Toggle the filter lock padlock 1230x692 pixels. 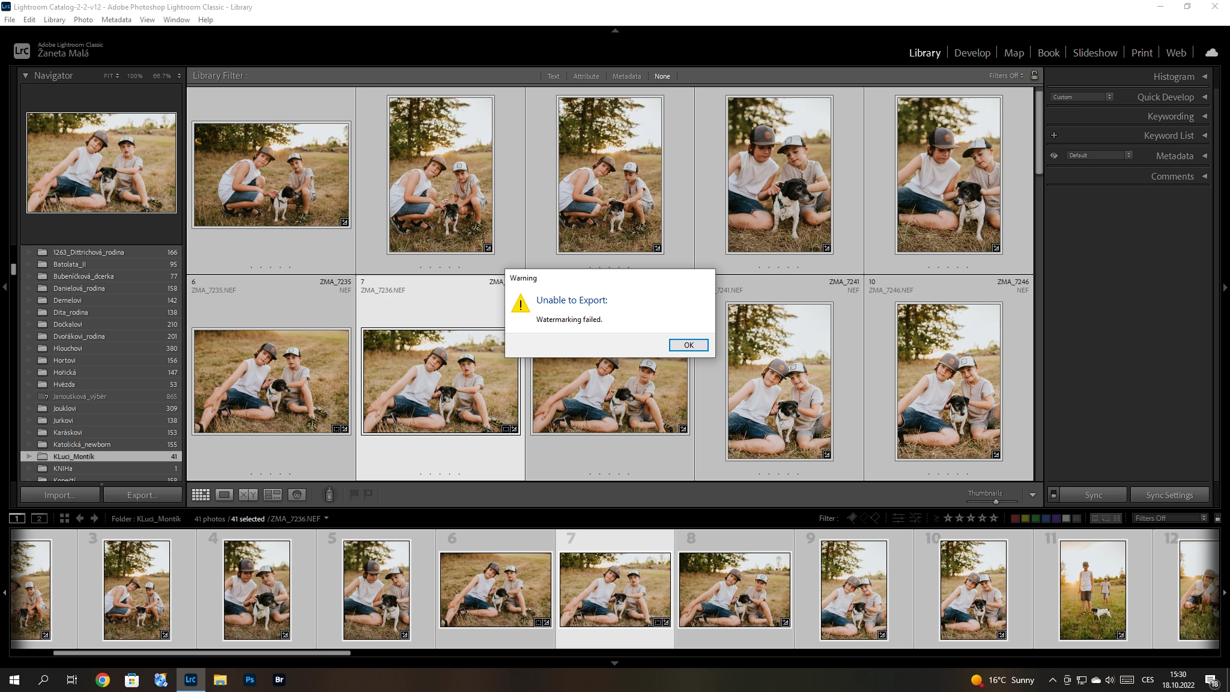tap(1034, 76)
